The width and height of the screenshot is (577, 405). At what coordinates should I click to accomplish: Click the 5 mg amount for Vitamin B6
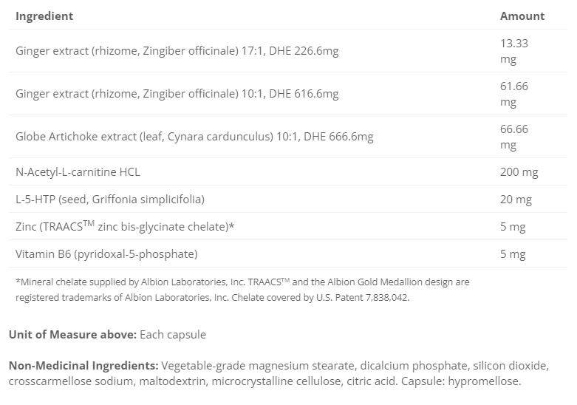(513, 254)
